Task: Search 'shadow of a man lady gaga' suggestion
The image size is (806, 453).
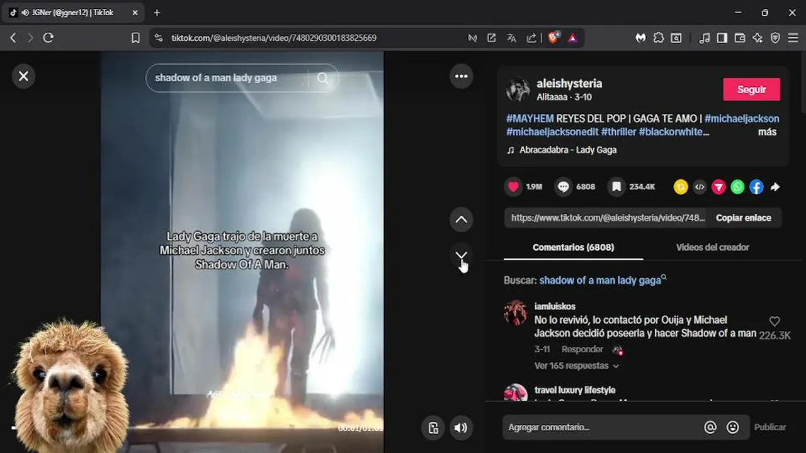Action: [x=600, y=280]
